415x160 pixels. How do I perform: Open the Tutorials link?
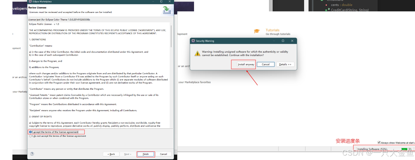(273, 30)
